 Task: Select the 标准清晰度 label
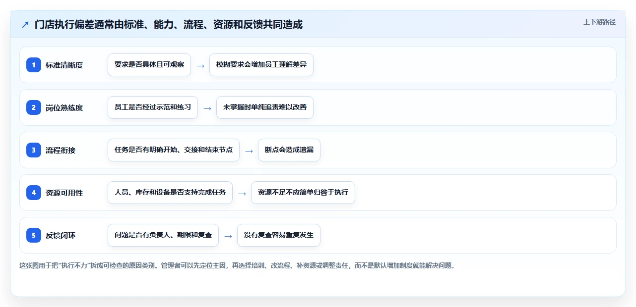coord(64,65)
